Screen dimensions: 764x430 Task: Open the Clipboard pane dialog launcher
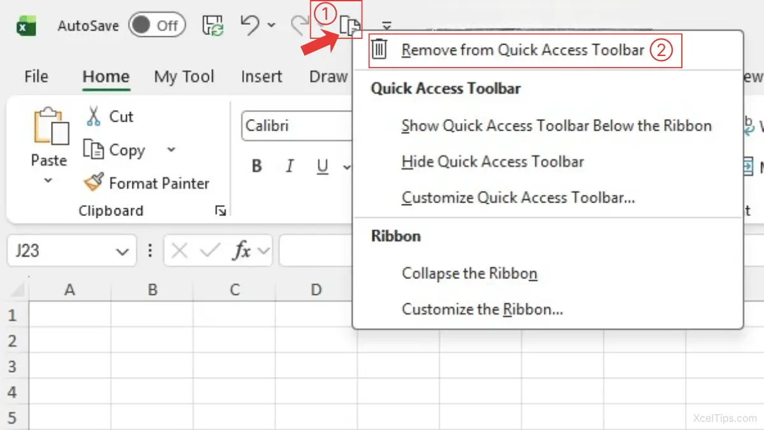click(220, 211)
